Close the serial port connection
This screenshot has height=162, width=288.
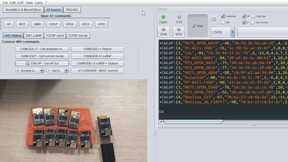click(x=198, y=26)
